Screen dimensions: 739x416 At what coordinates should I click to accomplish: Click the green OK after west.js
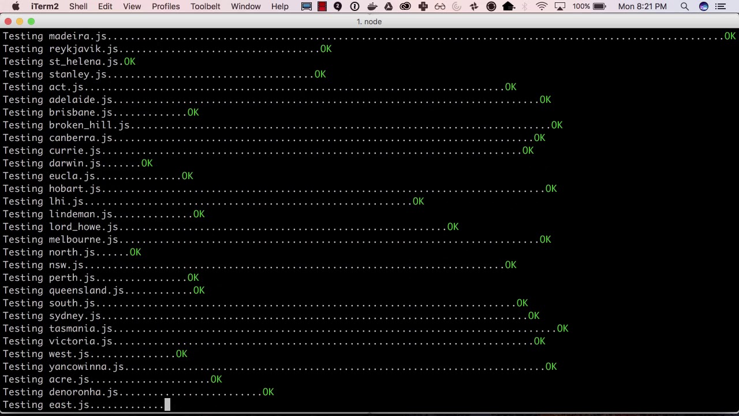(181, 354)
